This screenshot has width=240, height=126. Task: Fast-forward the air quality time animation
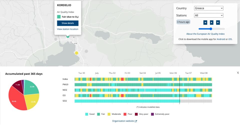pyautogui.click(x=218, y=23)
